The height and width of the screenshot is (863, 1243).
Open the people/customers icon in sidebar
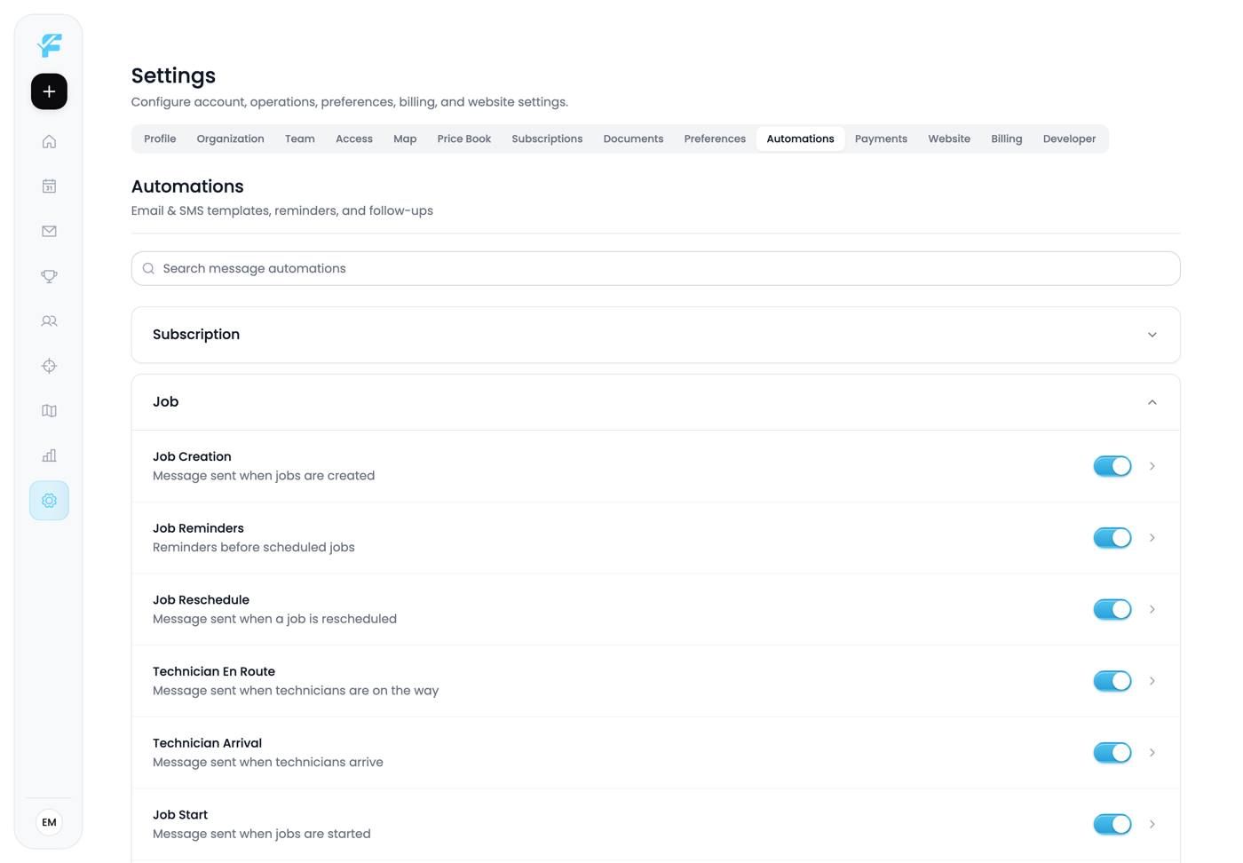[x=49, y=321]
